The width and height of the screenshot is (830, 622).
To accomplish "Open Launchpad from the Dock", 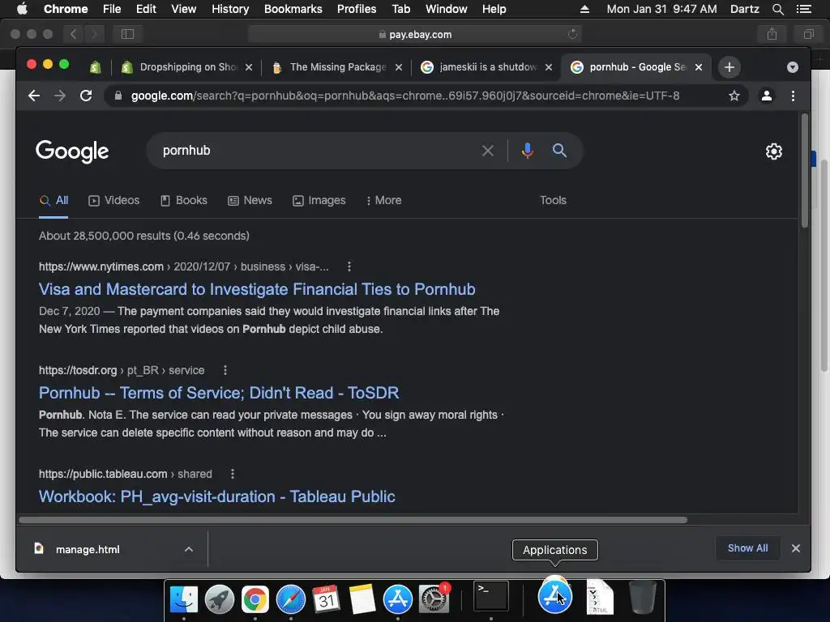I will tap(220, 599).
